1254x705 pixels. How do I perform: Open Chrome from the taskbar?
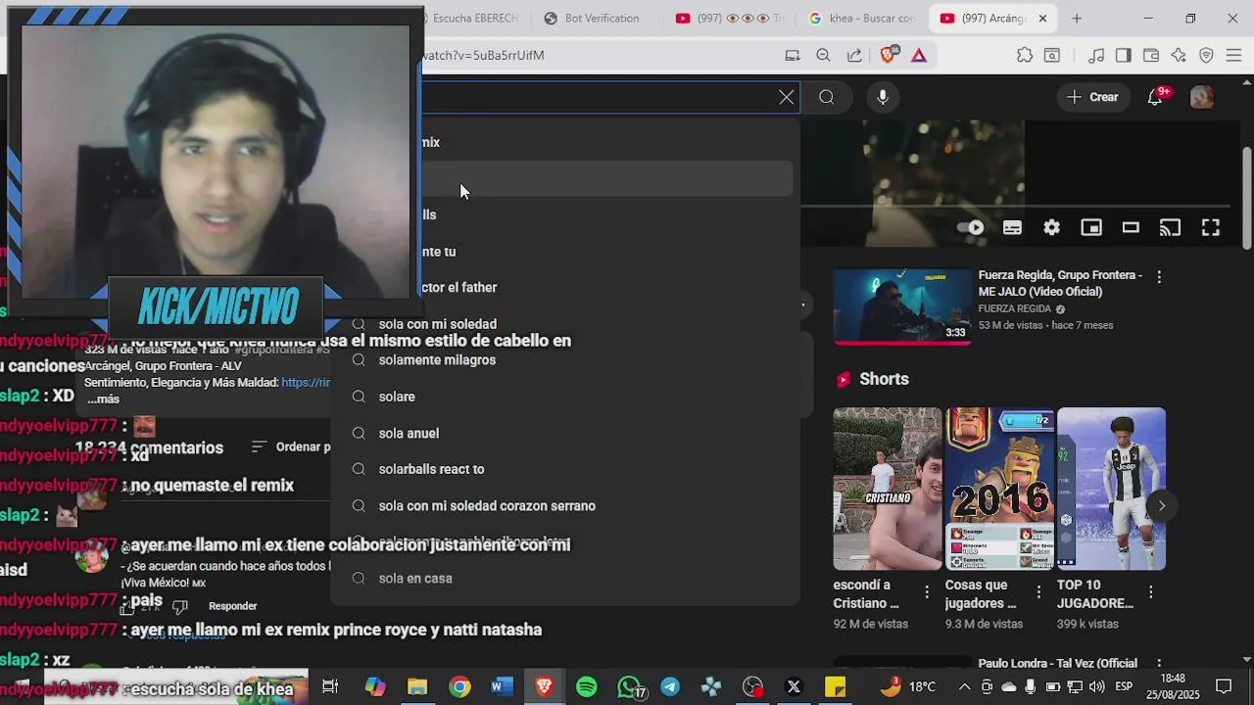pyautogui.click(x=459, y=686)
